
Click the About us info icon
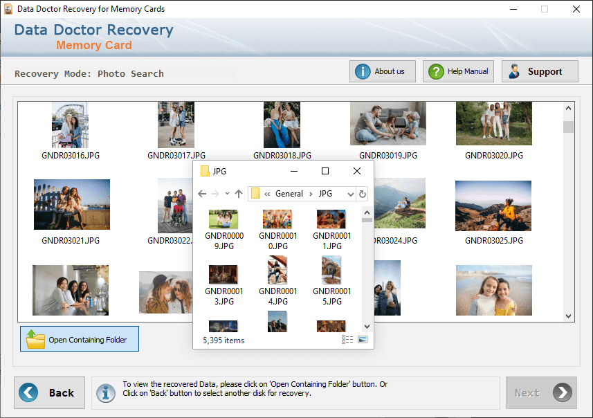[x=363, y=71]
